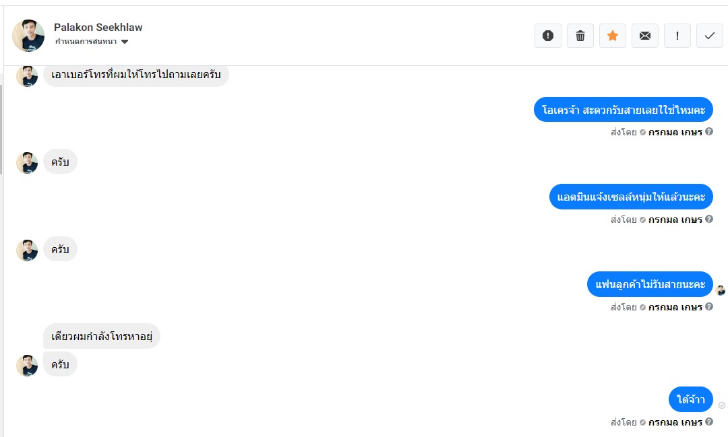The height and width of the screenshot is (437, 728).
Task: Mark conversation done with checkmark
Action: 710,36
